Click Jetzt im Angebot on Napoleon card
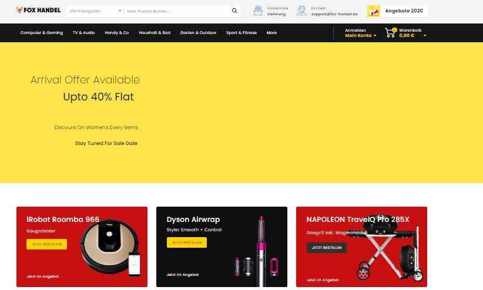This screenshot has height=290, width=483. [x=323, y=280]
